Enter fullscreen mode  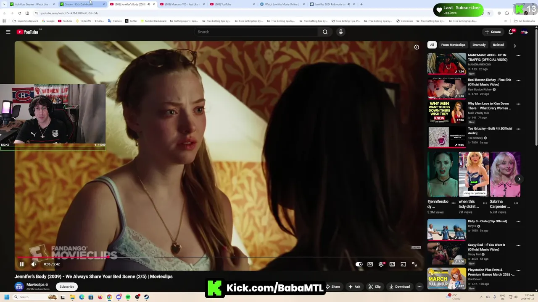(414, 264)
